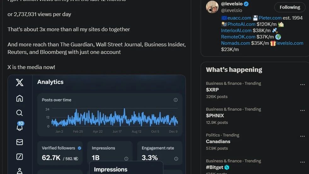Open more options for $PHNIX trend
This screenshot has width=309, height=174.
[302, 111]
